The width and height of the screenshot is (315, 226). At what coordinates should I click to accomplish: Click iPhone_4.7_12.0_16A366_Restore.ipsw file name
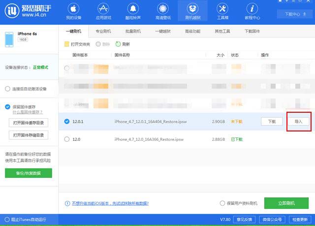[x=149, y=139]
